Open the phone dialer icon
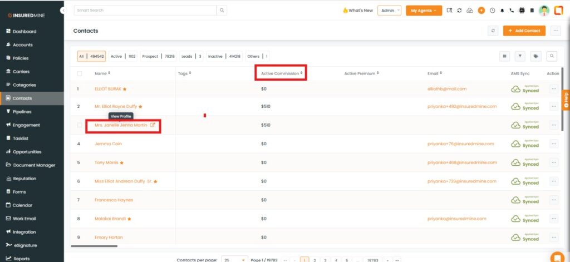This screenshot has height=262, width=570. 512,11
